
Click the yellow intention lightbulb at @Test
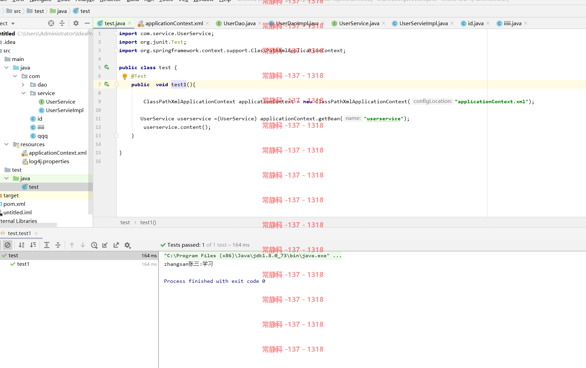[x=125, y=76]
